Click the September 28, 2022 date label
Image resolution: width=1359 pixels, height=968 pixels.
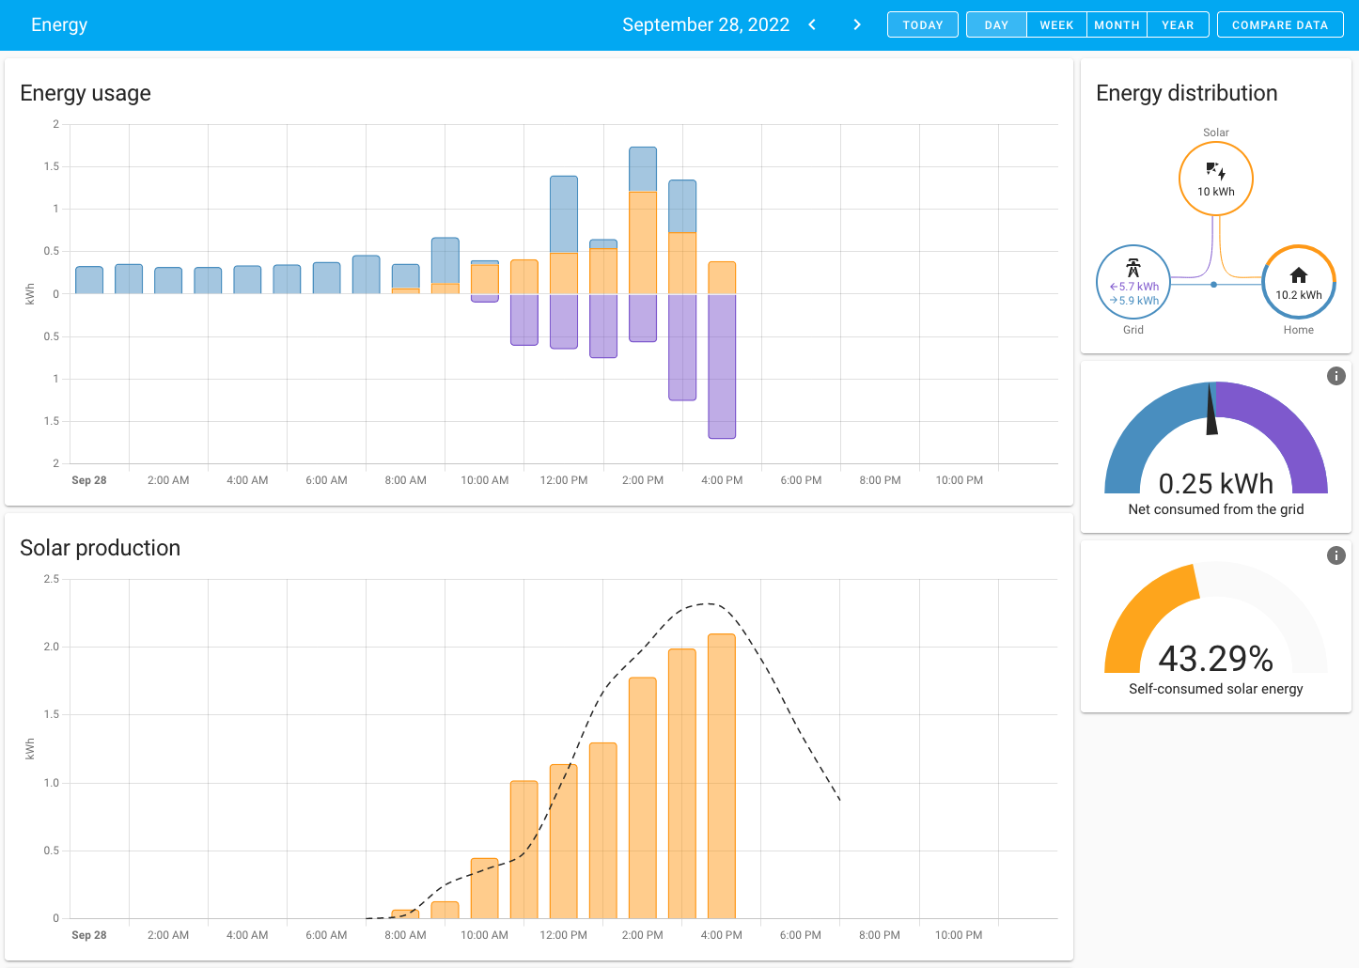(x=705, y=24)
